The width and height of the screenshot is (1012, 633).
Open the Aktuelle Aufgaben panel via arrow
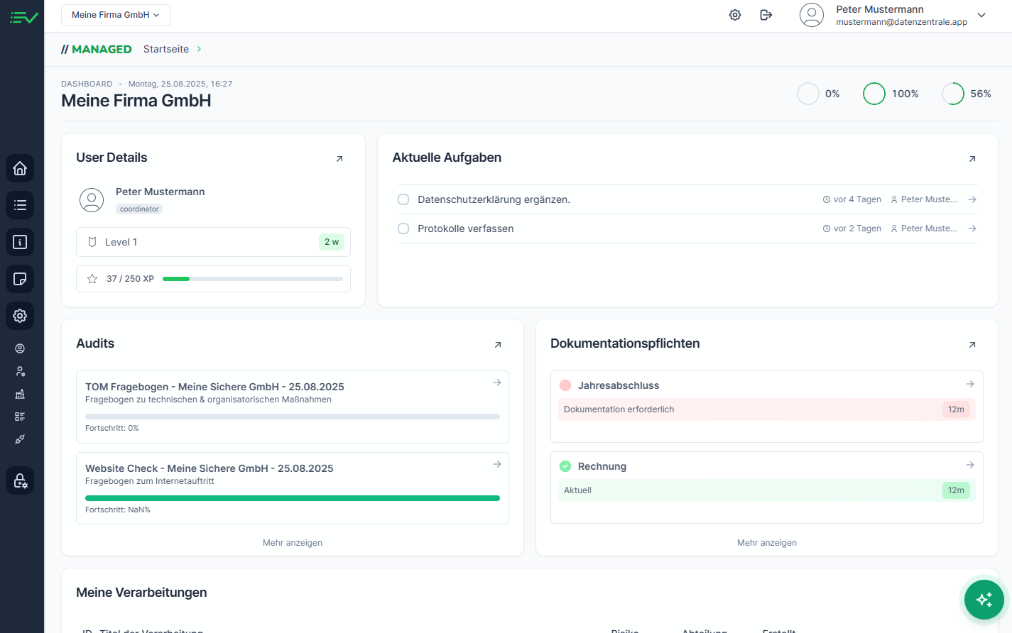[x=972, y=159]
